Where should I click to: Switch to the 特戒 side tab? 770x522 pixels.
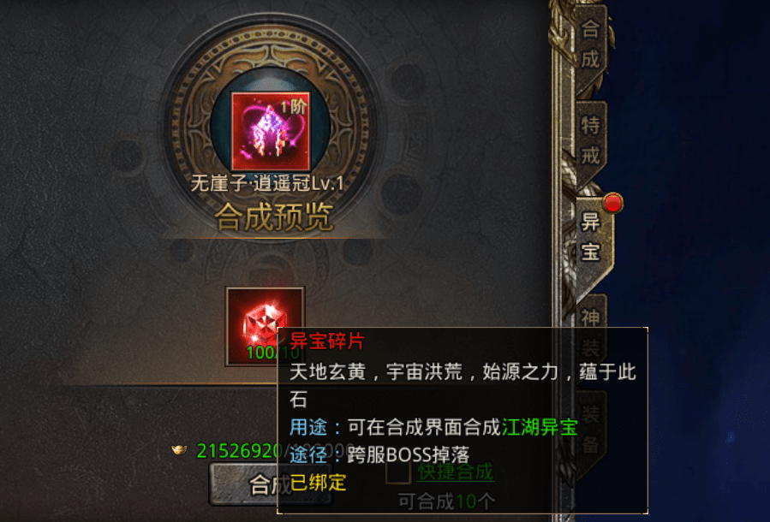pyautogui.click(x=590, y=141)
